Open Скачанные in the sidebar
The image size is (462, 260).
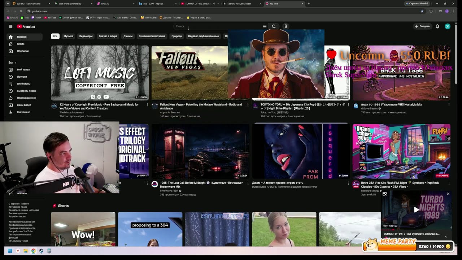click(x=25, y=112)
